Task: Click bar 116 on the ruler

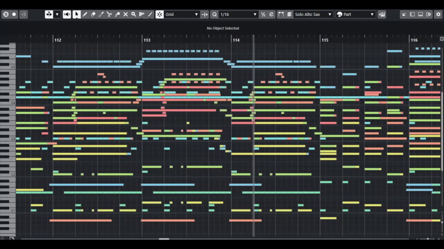Action: (x=414, y=40)
